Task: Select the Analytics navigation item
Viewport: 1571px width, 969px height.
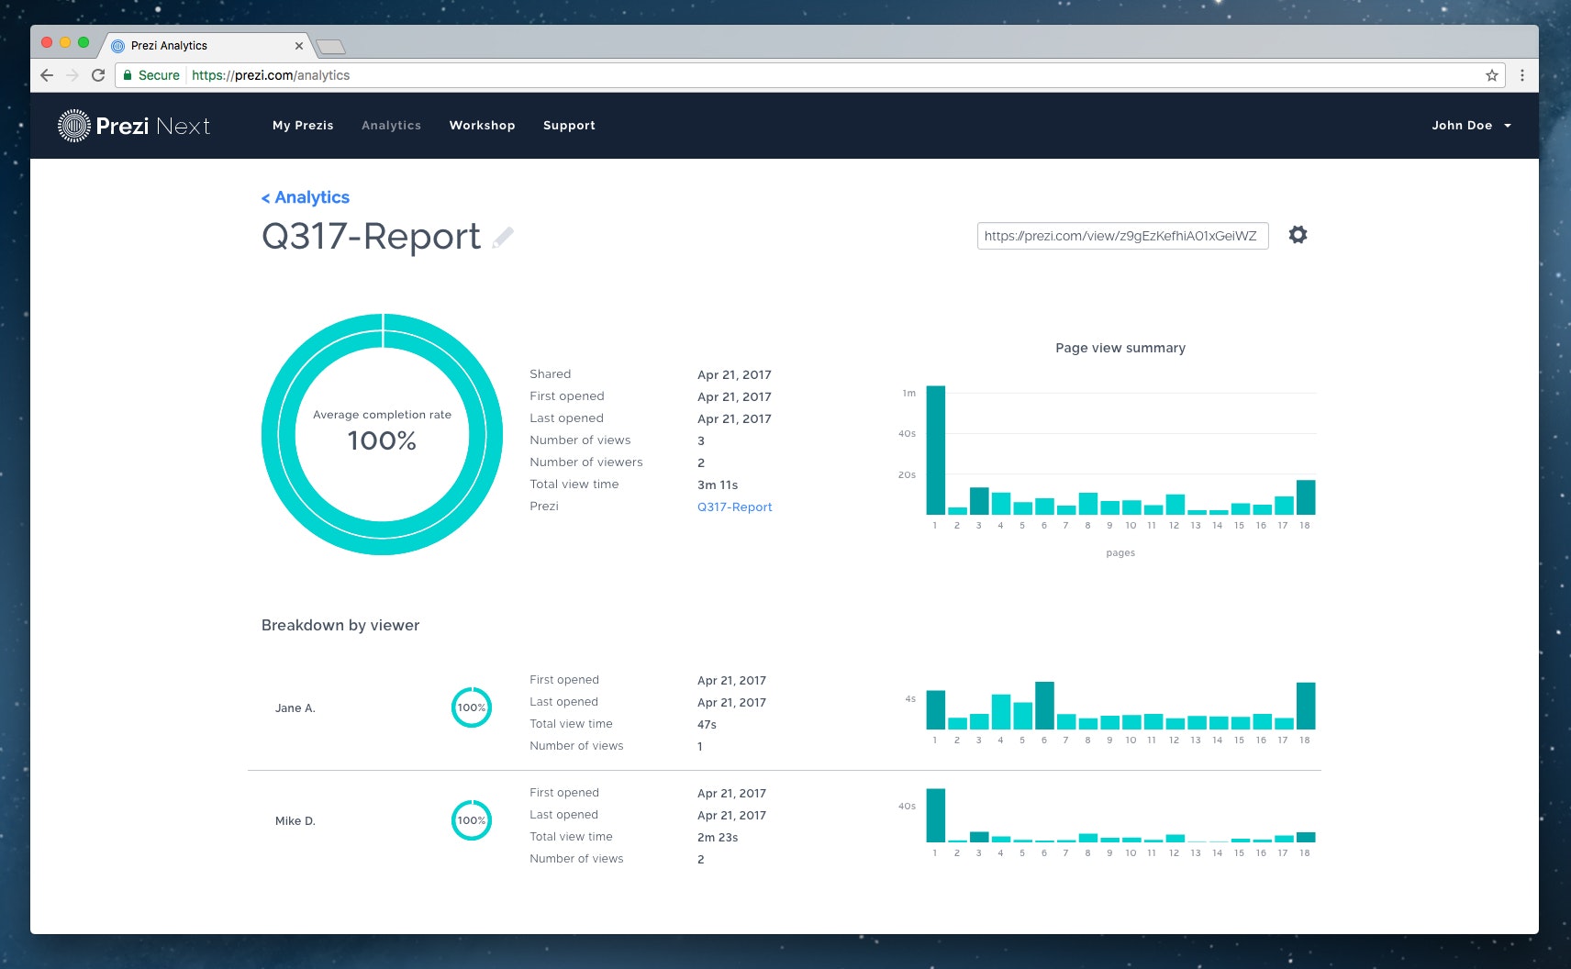Action: [x=391, y=126]
